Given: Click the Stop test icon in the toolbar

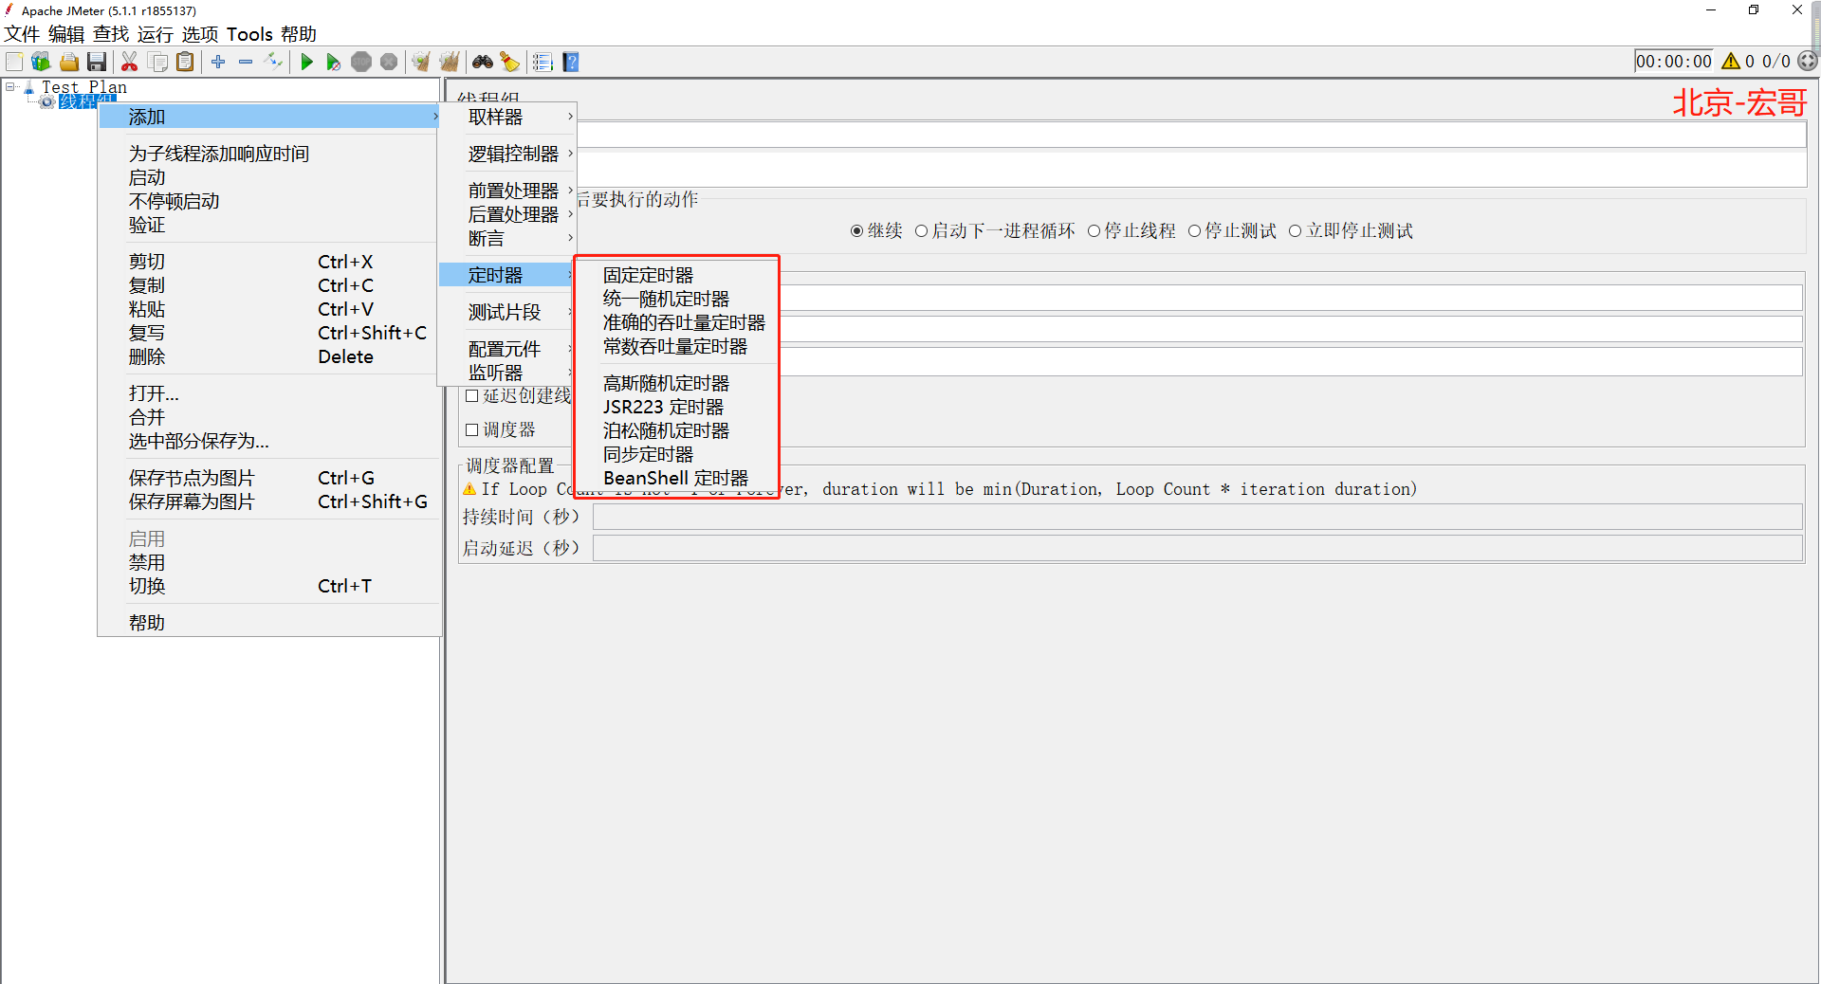Looking at the screenshot, I should point(361,62).
